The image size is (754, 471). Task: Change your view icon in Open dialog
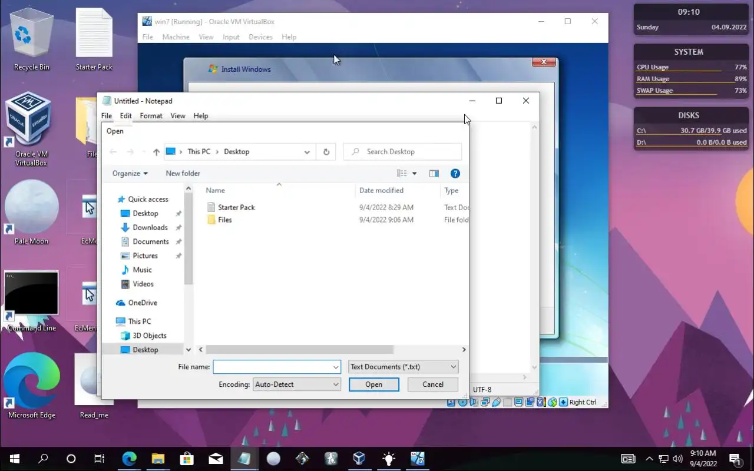click(402, 174)
